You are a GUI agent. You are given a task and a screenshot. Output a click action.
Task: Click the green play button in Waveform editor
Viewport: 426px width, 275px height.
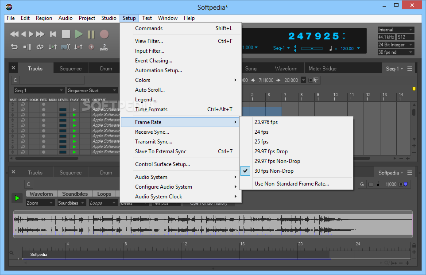pos(17,198)
